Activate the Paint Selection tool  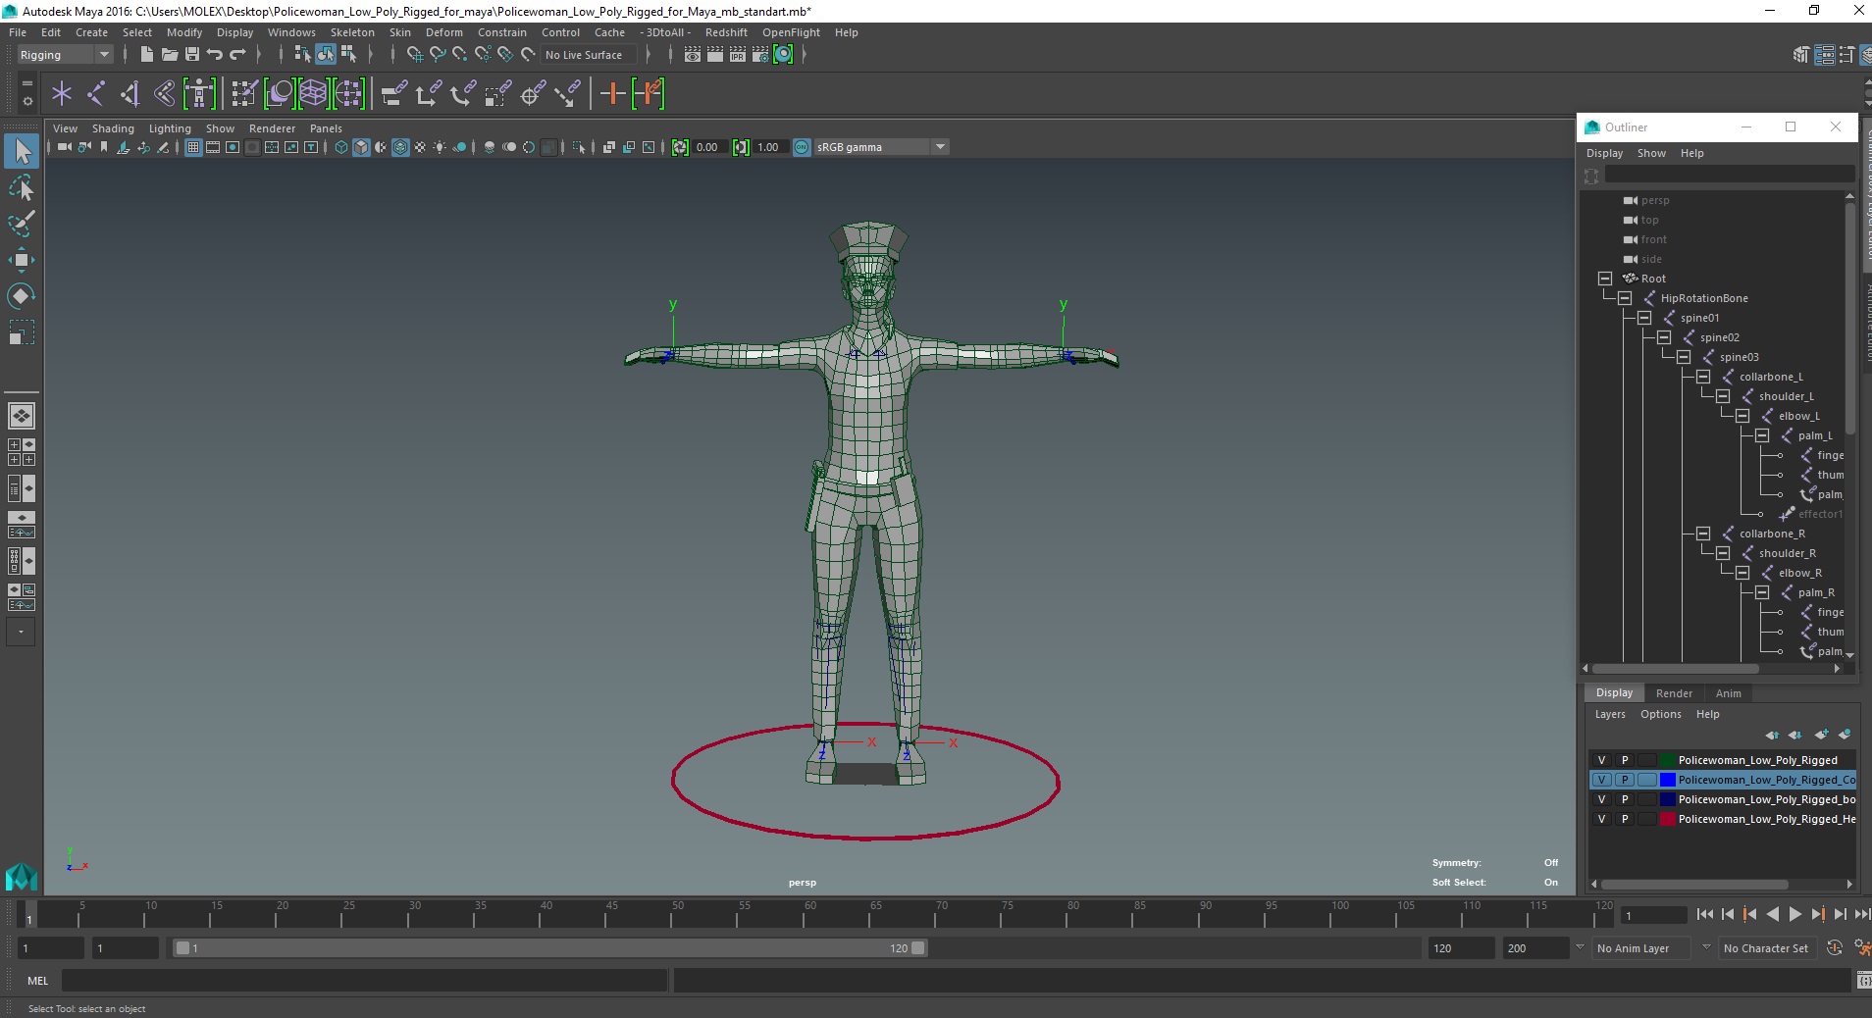[22, 224]
